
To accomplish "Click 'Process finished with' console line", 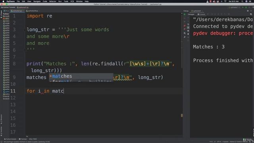I will point(223,60).
